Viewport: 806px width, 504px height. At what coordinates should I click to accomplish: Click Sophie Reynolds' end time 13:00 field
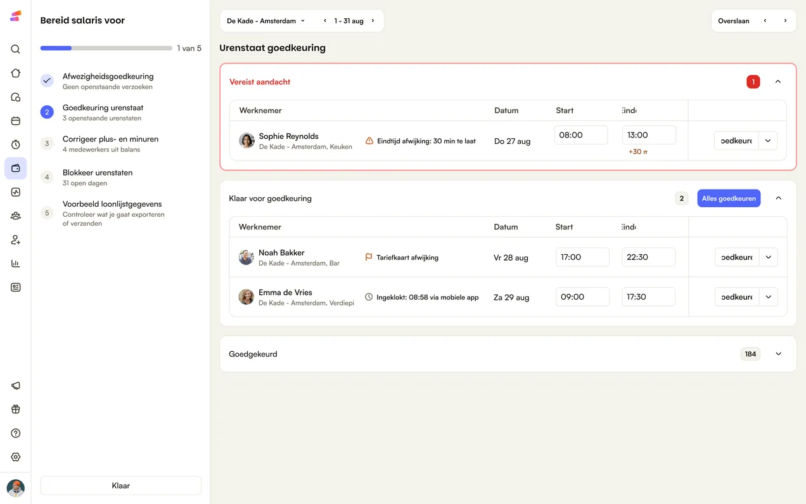[x=649, y=135]
